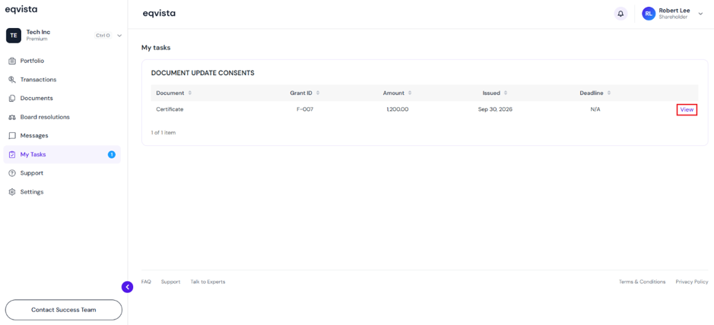The image size is (714, 325).
Task: Click the TE company logo tile
Action: tap(13, 36)
